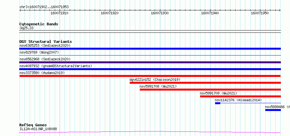Select the purple nsv6562968 variant bar
Screen dimensions: 290x136
pos(150,62)
